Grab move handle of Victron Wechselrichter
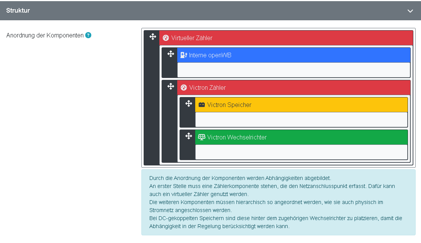This screenshot has width=421, height=243. pos(189,136)
